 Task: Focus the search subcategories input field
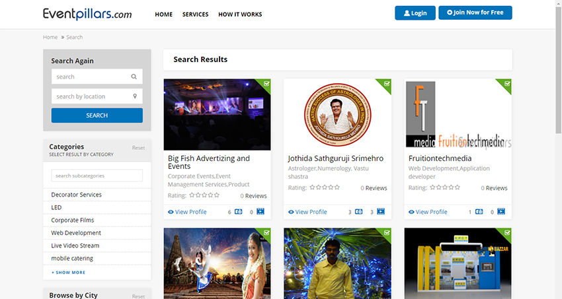coord(97,176)
